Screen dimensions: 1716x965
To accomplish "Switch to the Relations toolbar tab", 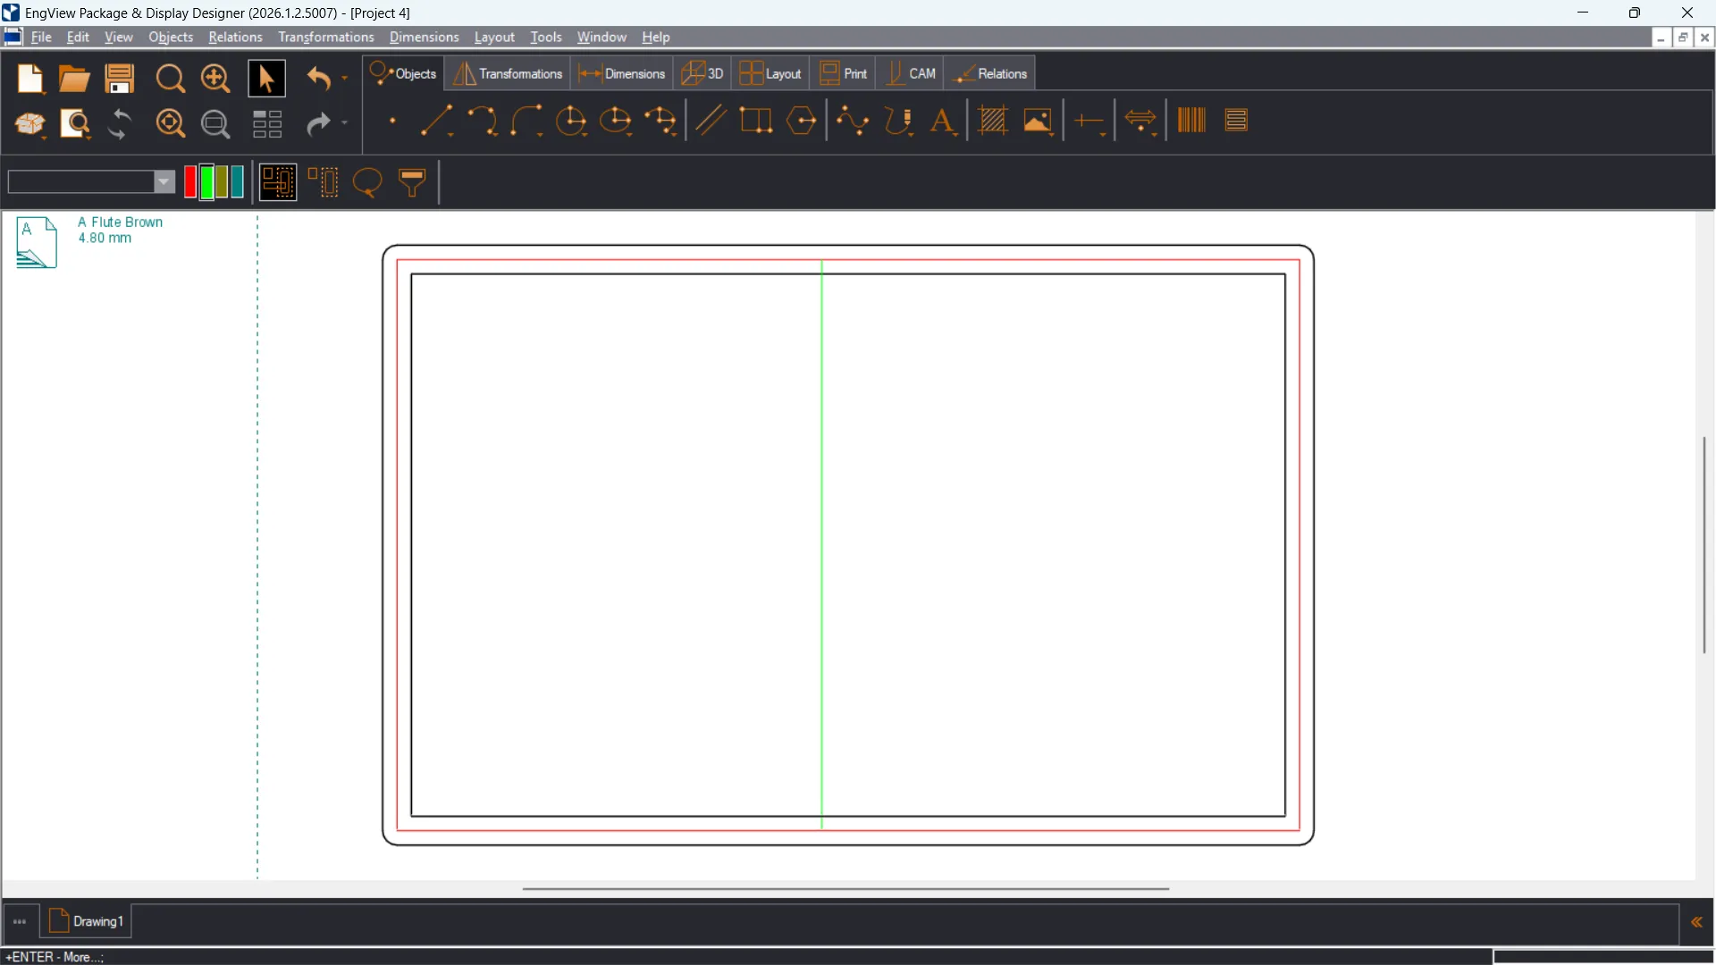I will coord(991,74).
